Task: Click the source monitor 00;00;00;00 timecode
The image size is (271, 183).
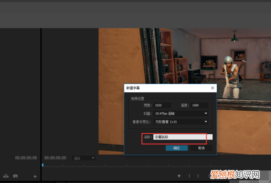Action: pyautogui.click(x=26, y=158)
